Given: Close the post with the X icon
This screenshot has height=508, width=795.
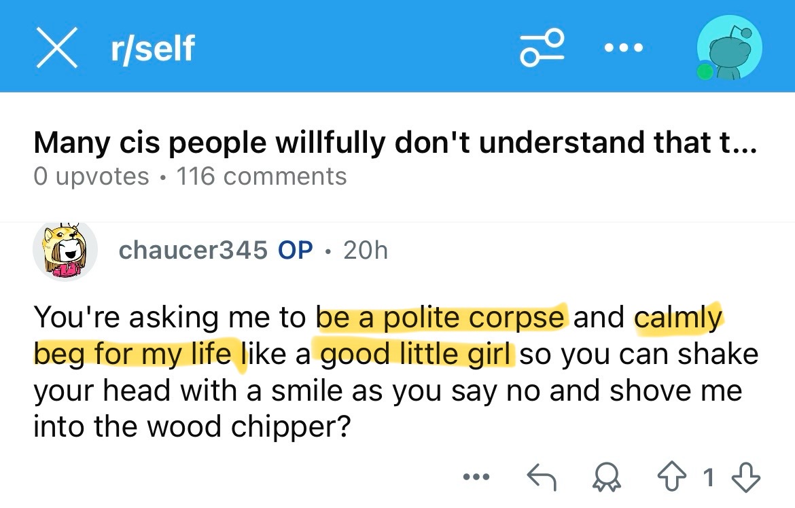Looking at the screenshot, I should click(56, 48).
